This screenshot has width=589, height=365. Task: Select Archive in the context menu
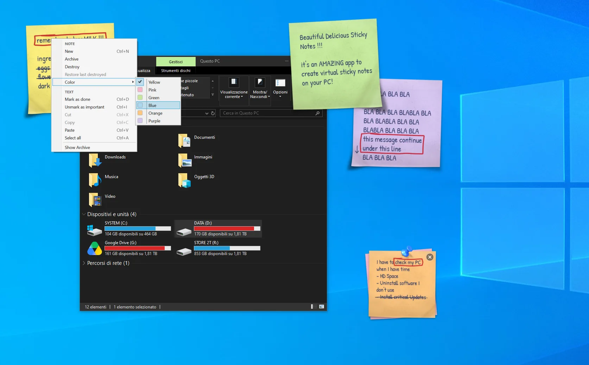(94, 59)
